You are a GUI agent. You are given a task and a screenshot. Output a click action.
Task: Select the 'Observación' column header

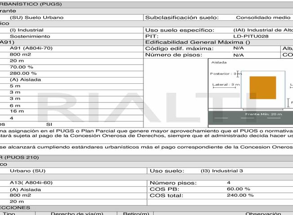tap(263, 213)
